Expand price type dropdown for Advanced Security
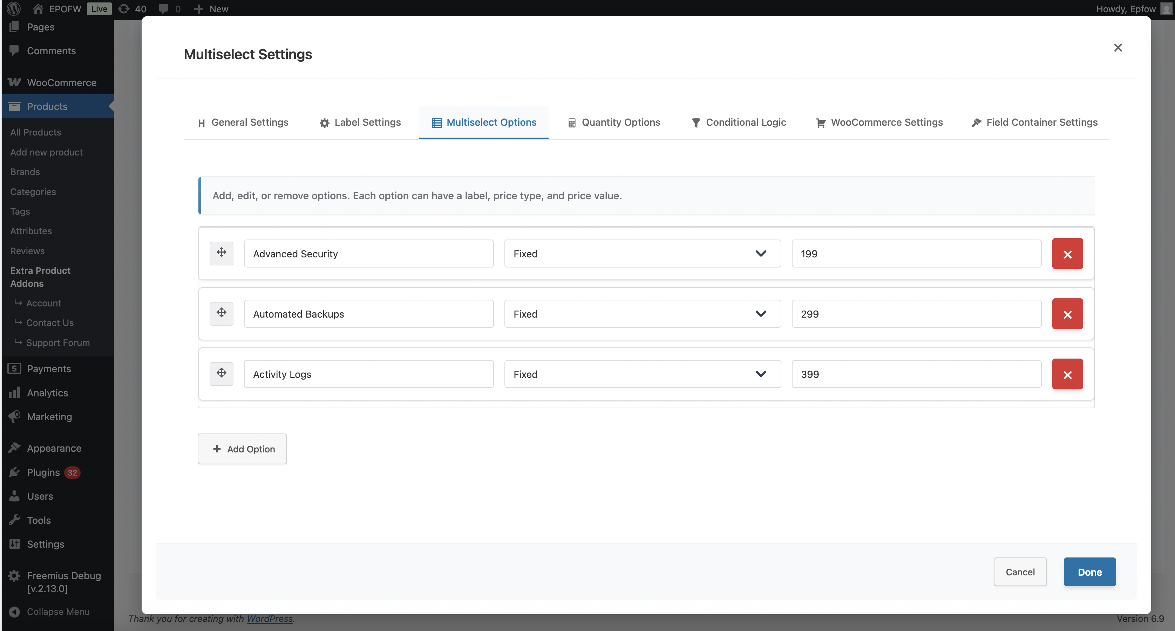This screenshot has height=631, width=1175. pyautogui.click(x=642, y=254)
